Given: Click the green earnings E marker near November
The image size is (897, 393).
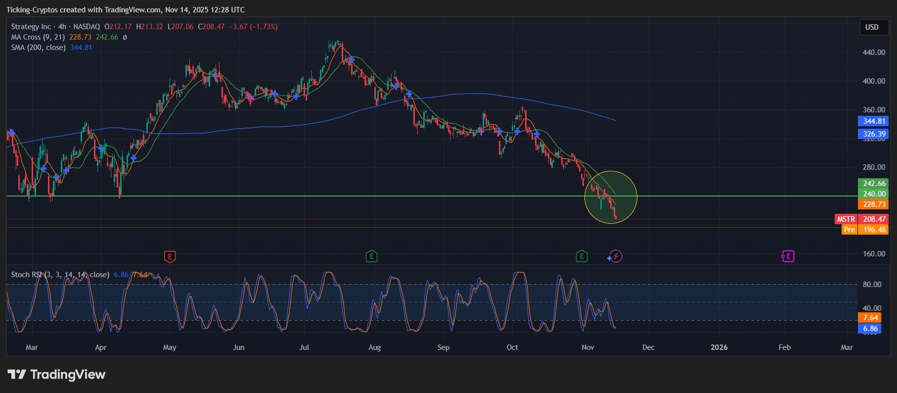Looking at the screenshot, I should [582, 256].
